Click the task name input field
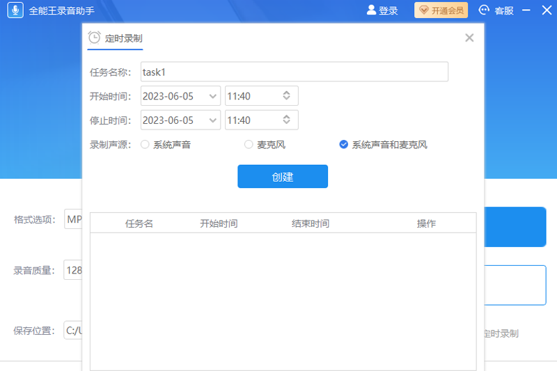 point(294,72)
